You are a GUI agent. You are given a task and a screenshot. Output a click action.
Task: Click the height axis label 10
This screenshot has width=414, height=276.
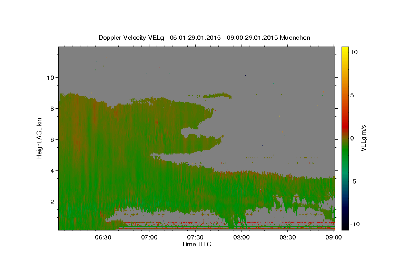coord(50,77)
